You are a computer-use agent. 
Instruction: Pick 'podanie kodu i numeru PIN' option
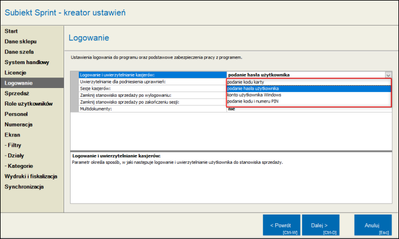tap(253, 102)
